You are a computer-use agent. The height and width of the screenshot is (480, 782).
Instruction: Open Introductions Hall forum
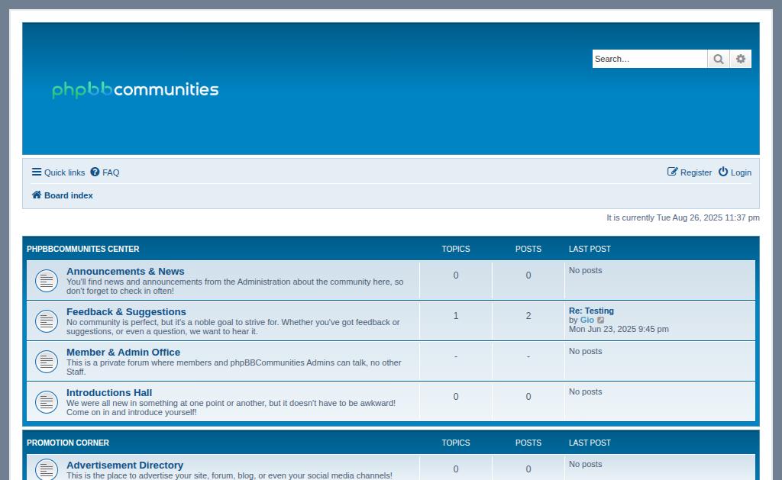(109, 392)
